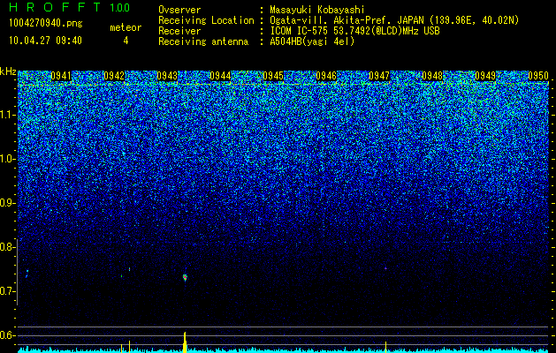Click the bright meteor echo after 0943
The image size is (556, 353).
(185, 277)
